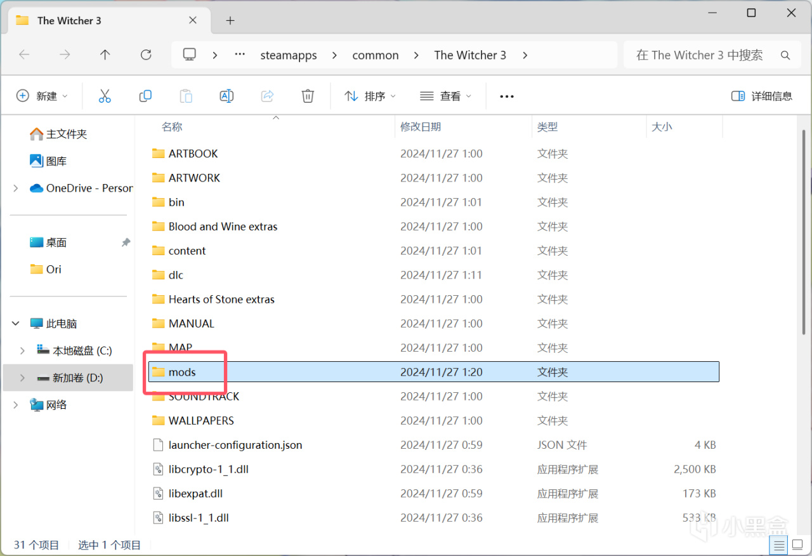
Task: Navigate to steamapps in breadcrumb
Action: click(289, 55)
